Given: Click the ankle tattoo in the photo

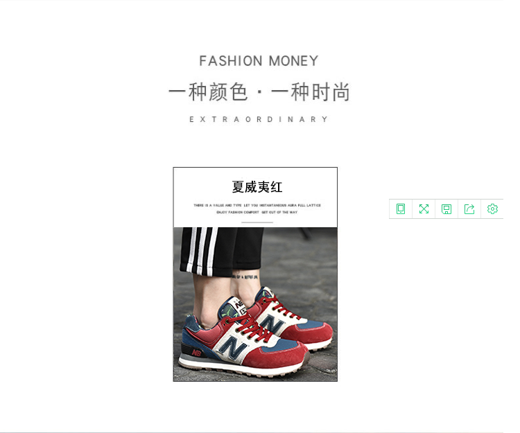Looking at the screenshot, I should tap(245, 276).
